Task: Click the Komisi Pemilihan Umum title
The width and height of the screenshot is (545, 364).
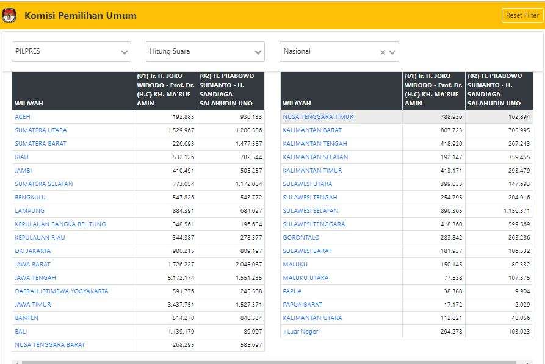Action: pyautogui.click(x=81, y=16)
